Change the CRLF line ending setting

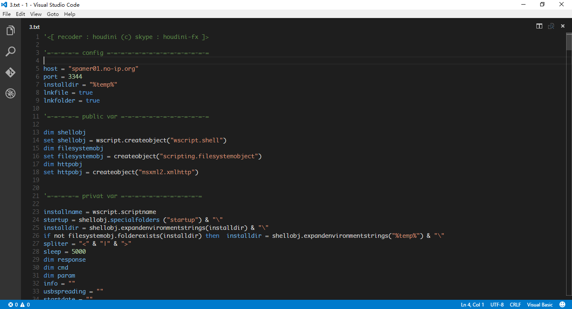point(515,305)
